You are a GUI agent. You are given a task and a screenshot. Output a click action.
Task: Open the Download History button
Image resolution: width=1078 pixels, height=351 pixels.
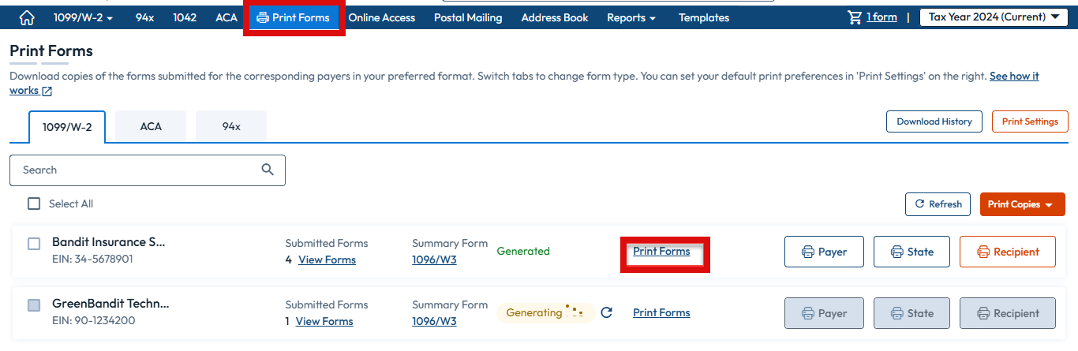(x=934, y=121)
